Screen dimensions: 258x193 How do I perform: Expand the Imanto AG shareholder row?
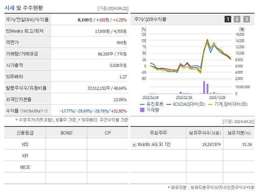click(134, 145)
